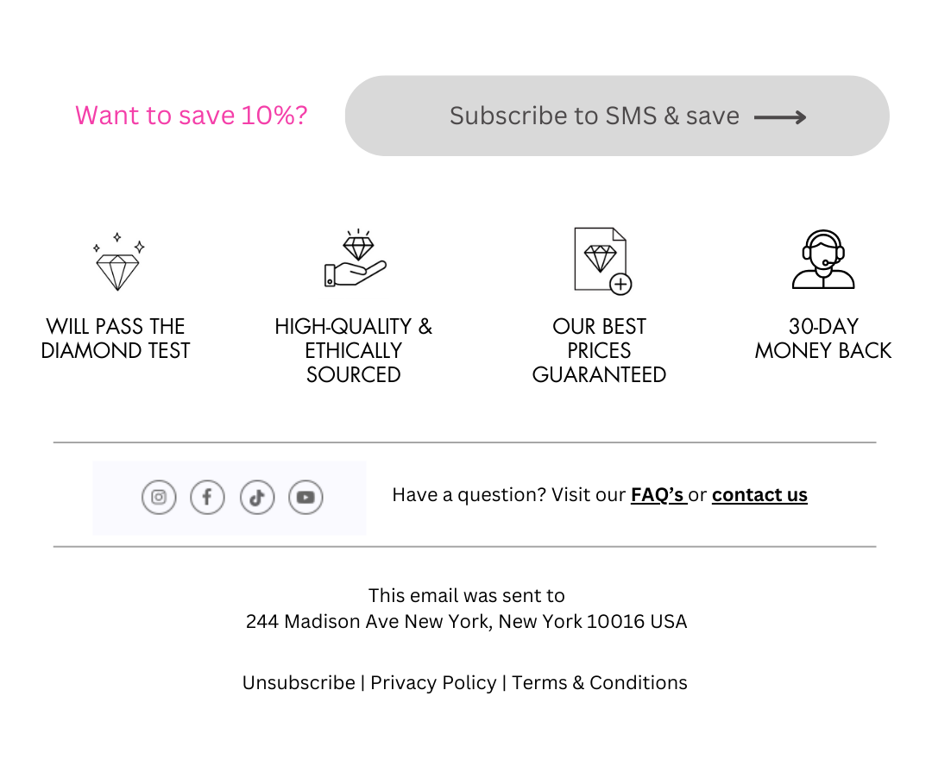Click the Unsubscribe link
This screenshot has width=932, height=778.
pos(299,683)
